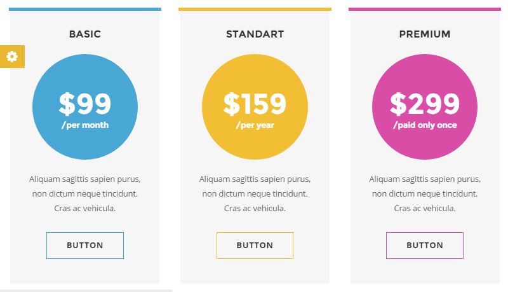
Task: Open the yellow gear settings panel
Action: coord(12,57)
